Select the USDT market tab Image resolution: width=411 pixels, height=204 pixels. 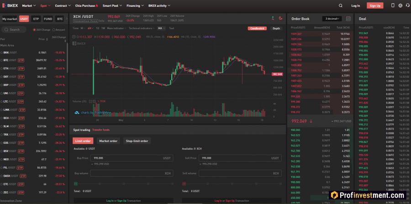pyautogui.click(x=24, y=19)
